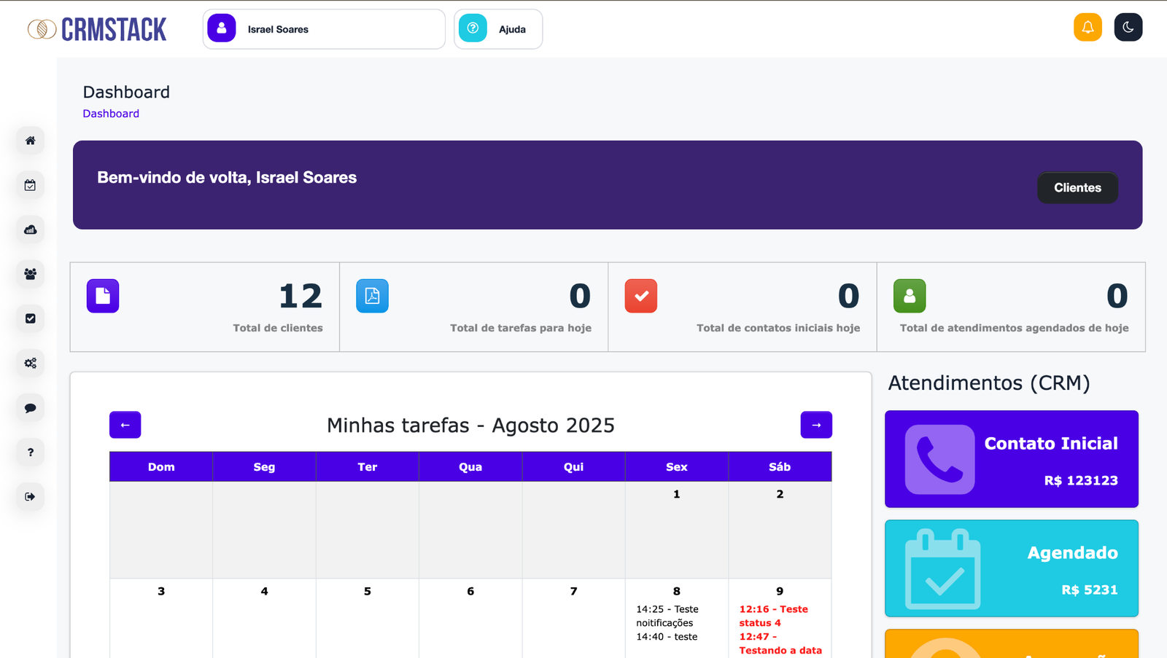Advance calendar to next month
This screenshot has height=658, width=1167.
pos(816,425)
